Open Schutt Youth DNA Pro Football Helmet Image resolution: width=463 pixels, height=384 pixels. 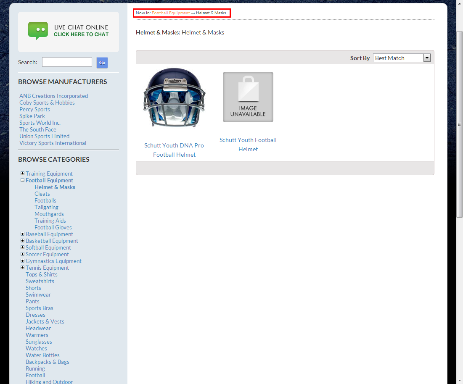coord(174,150)
